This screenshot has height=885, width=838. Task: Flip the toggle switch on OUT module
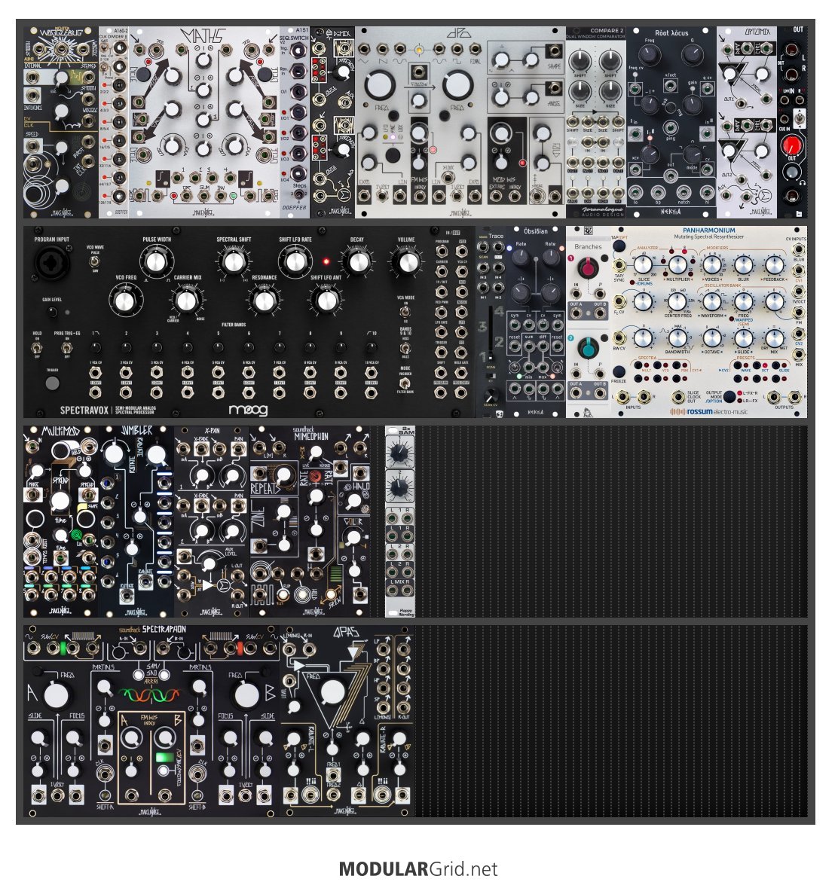(x=799, y=117)
